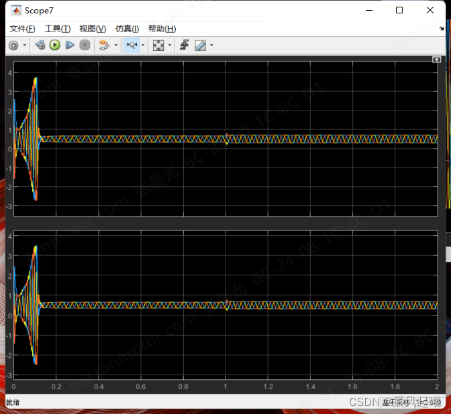
Task: Toggle the Zoom X tool
Action: (132, 45)
